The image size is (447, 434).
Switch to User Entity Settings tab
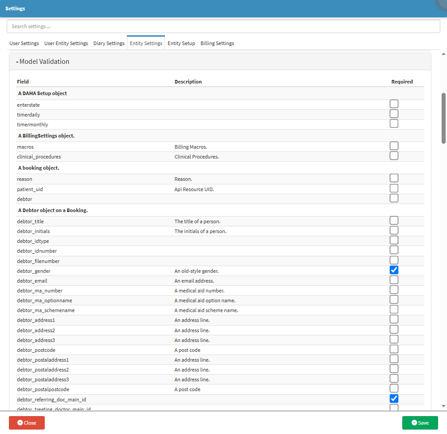point(66,43)
